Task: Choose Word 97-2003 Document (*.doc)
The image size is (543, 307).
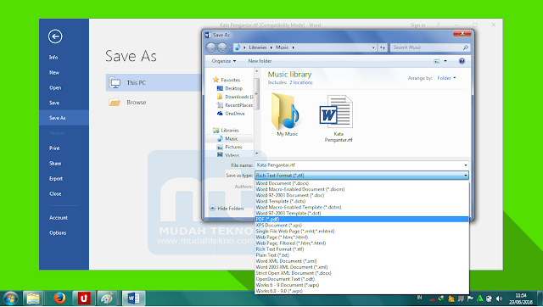Action: (361, 195)
